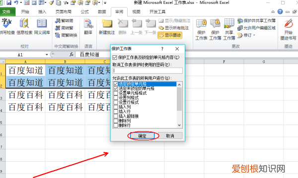Click Show All Comments (显示所有批注)
The image size is (298, 178).
173,28
